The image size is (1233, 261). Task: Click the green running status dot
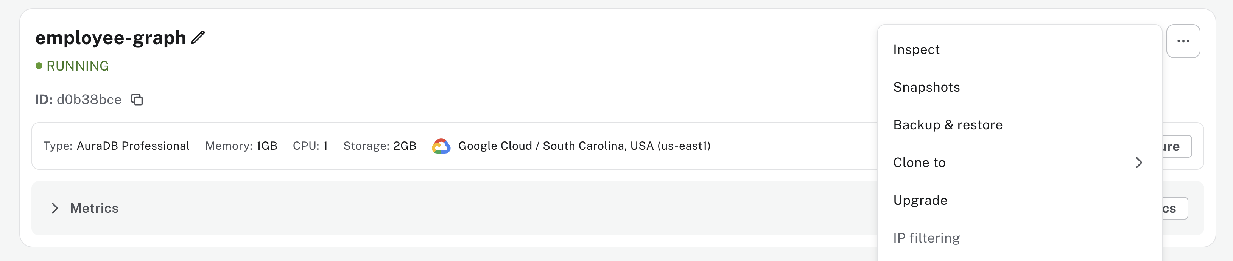pyautogui.click(x=39, y=66)
